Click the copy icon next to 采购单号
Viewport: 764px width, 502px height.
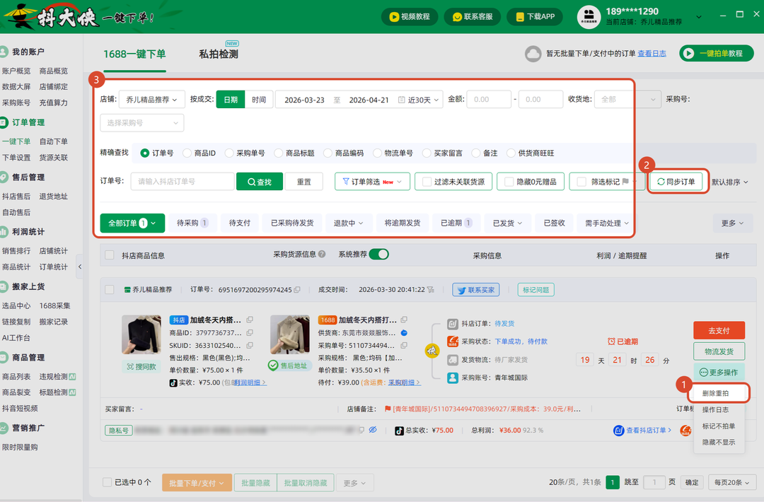coord(404,345)
